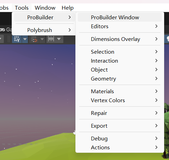169x160 pixels.
Task: Open the Help menu
Action: (67, 8)
